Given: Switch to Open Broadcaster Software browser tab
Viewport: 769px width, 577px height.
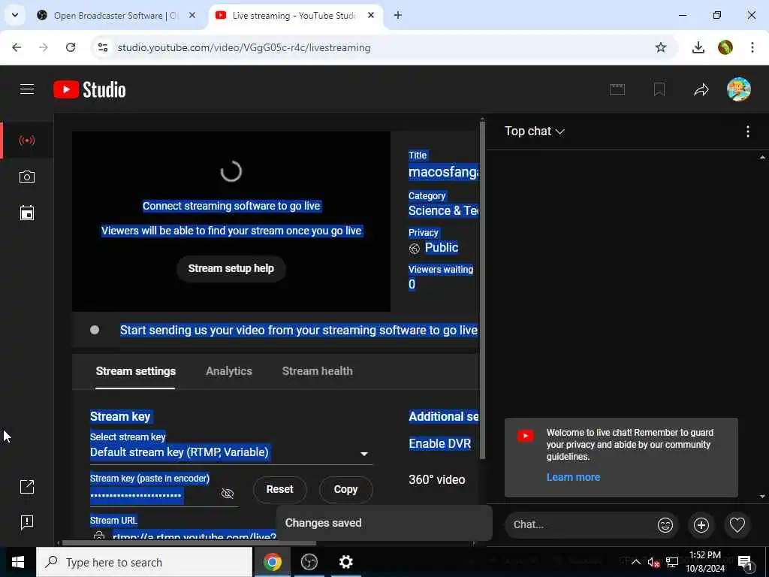Looking at the screenshot, I should click(x=115, y=15).
